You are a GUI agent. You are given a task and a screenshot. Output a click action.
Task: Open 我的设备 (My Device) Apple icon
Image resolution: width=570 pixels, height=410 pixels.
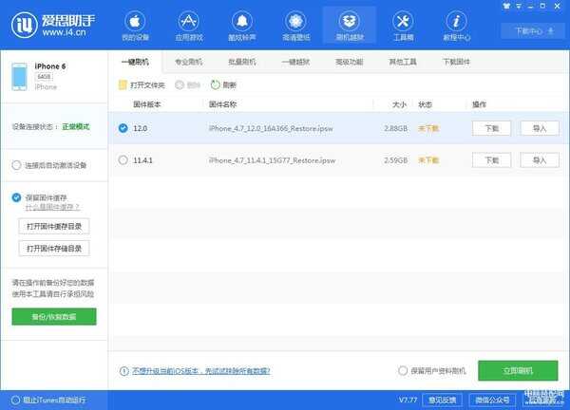click(134, 21)
